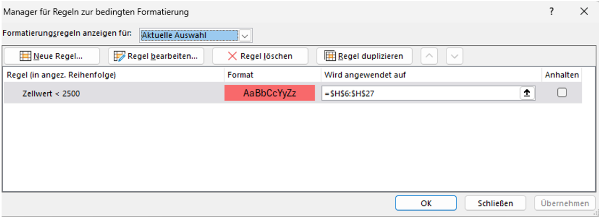Click the collapse-dialog range selector icon
Screen dimensions: 599x217
[x=527, y=93]
